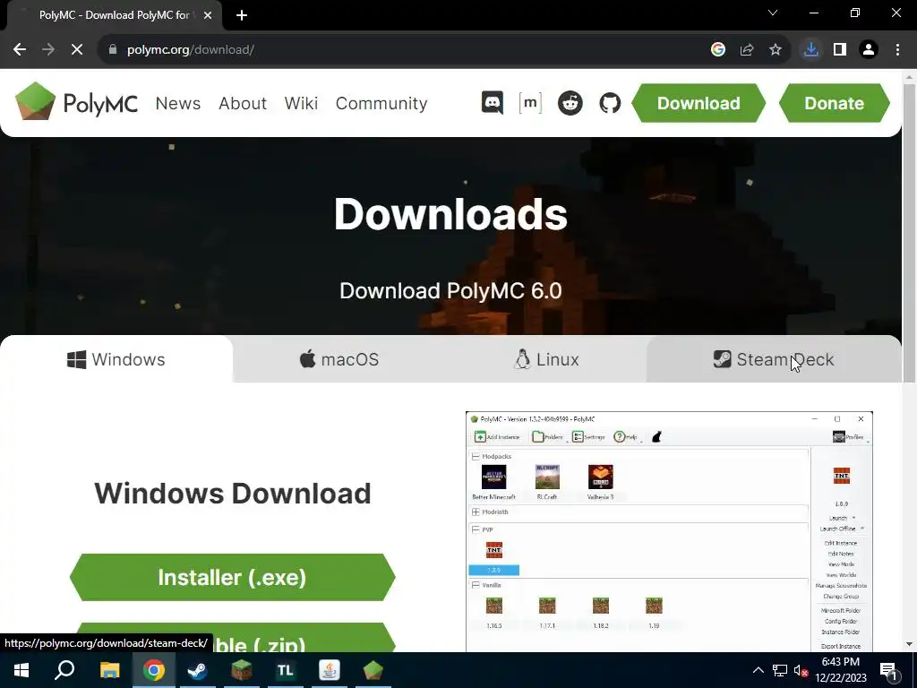This screenshot has width=917, height=688.
Task: Open File Explorer from taskbar
Action: coord(109,670)
